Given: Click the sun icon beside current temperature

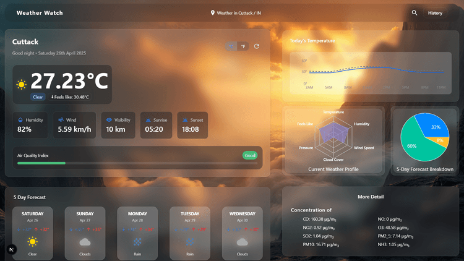Looking at the screenshot, I should coord(22,85).
